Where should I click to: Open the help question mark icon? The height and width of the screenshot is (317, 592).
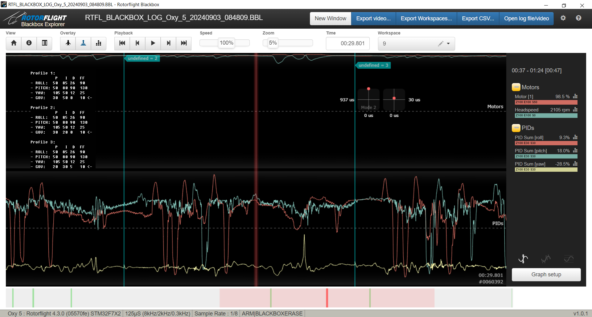578,18
